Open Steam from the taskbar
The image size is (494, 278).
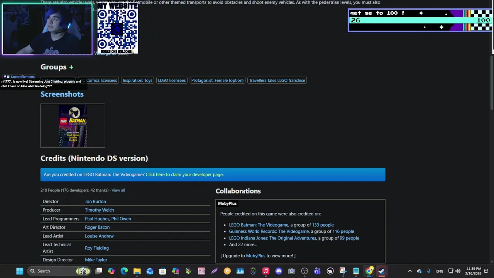tap(382, 271)
